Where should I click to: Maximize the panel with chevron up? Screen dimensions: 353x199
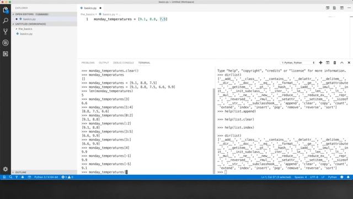click(x=342, y=62)
